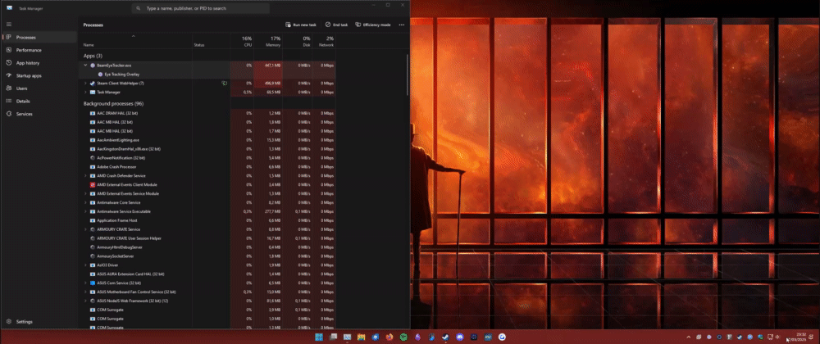Select AacKingstonDramHal_x86.exe process
This screenshot has height=344, width=820.
click(x=208, y=149)
